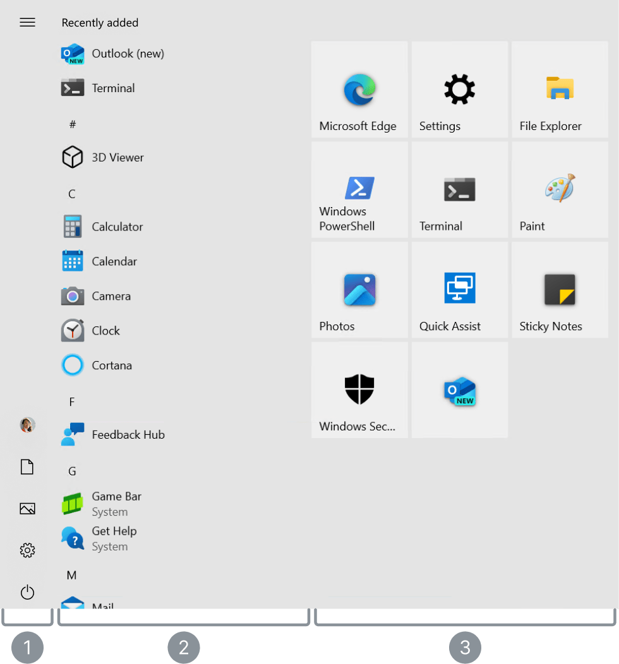Viewport: 619px width, 664px height.
Task: Open the hamburger menu at top left
Action: tap(28, 23)
